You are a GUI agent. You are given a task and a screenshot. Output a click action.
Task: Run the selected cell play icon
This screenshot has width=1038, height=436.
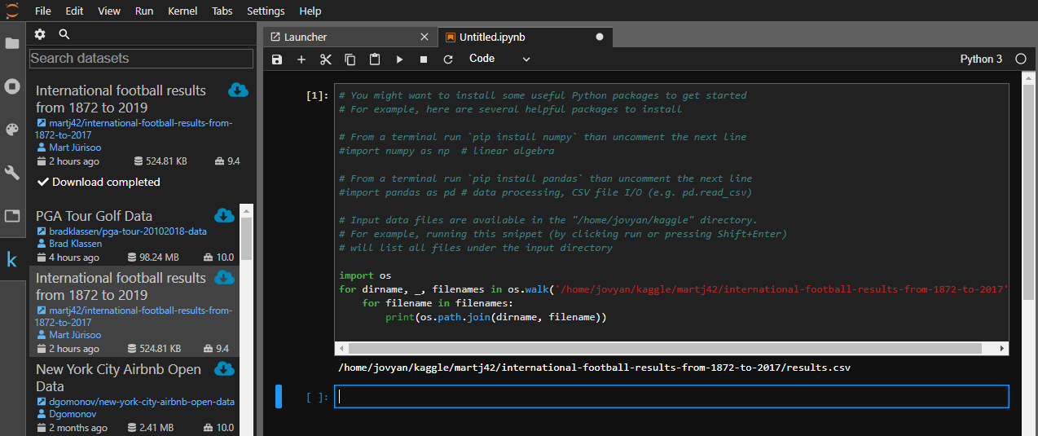tap(399, 59)
